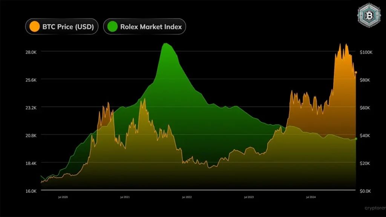
Task: Toggle the BTC Price (USD) legend pill
Action: pyautogui.click(x=62, y=27)
